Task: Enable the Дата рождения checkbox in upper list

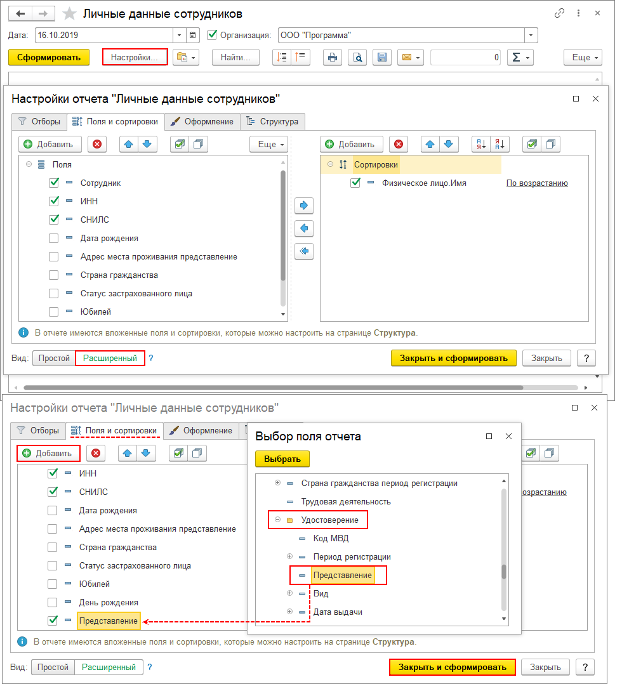Action: (x=53, y=239)
